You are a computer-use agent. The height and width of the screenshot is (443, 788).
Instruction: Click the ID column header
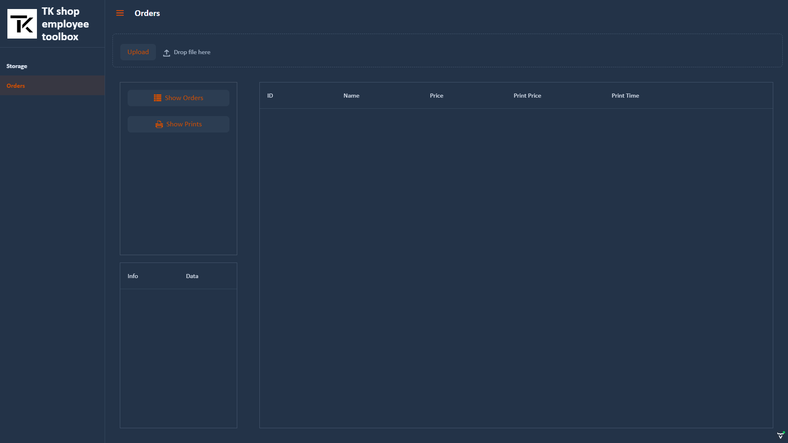pos(270,95)
